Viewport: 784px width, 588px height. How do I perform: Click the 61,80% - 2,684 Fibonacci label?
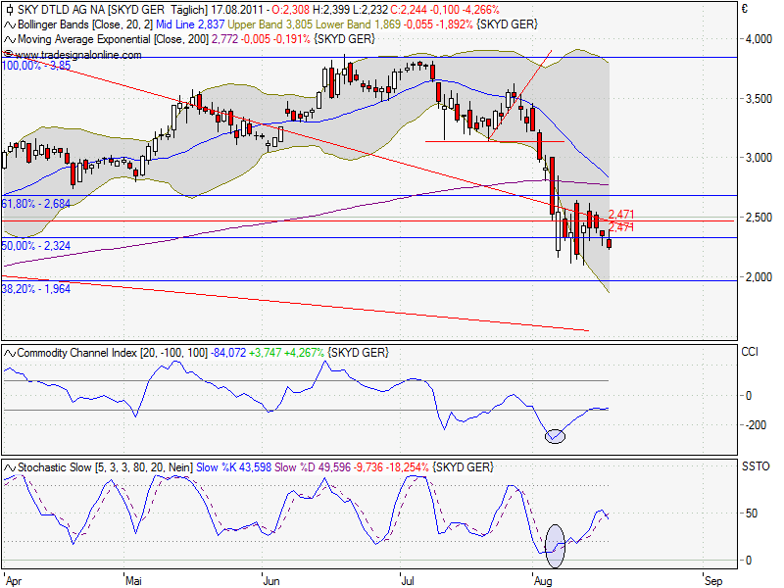(36, 204)
